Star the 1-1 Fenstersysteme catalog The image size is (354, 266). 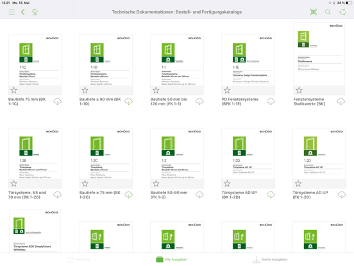point(156,90)
